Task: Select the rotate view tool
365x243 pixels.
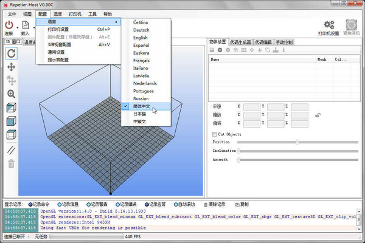Action: coord(11,53)
